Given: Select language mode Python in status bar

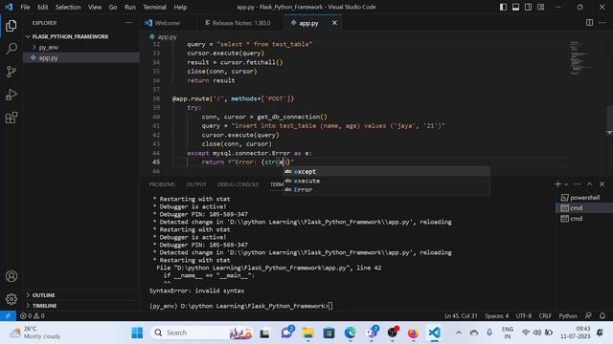Looking at the screenshot, I should 568,315.
